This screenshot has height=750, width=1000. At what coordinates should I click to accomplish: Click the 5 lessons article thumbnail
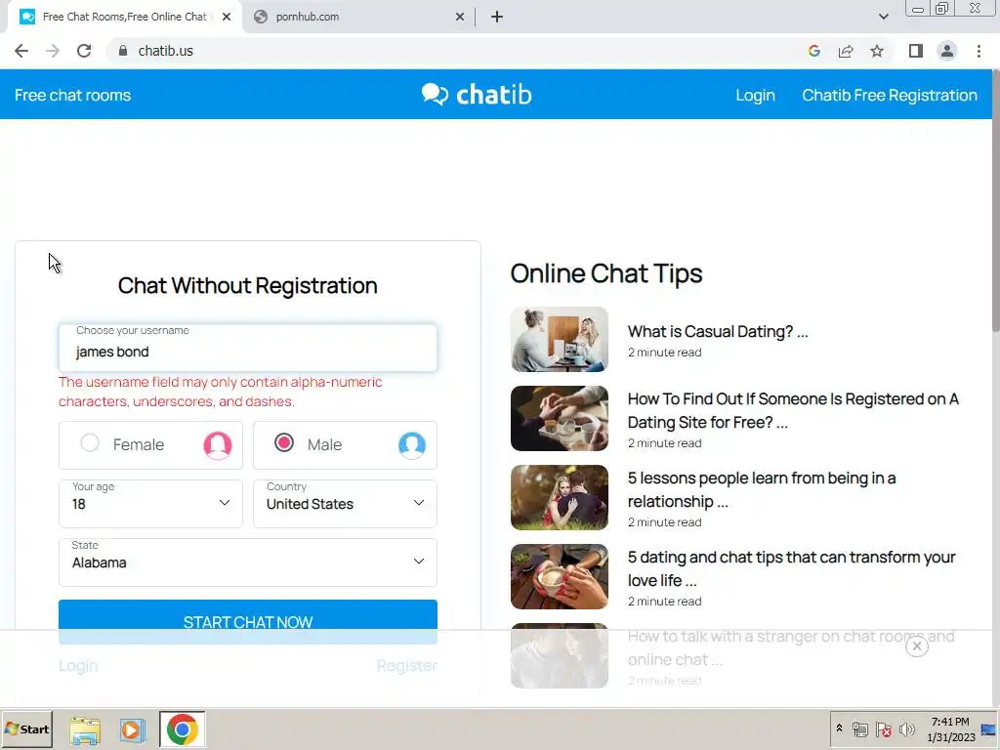point(560,497)
